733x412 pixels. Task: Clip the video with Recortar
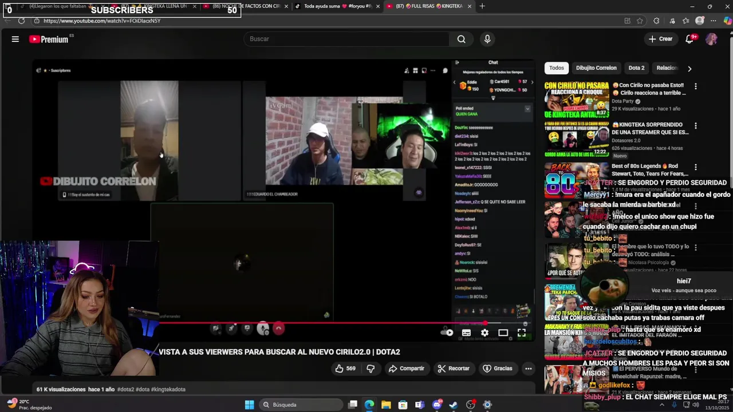(453, 369)
